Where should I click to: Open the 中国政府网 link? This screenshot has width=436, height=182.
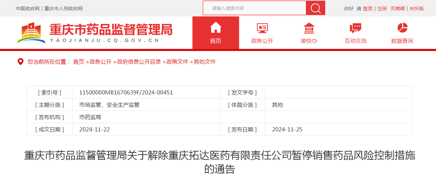point(27,9)
